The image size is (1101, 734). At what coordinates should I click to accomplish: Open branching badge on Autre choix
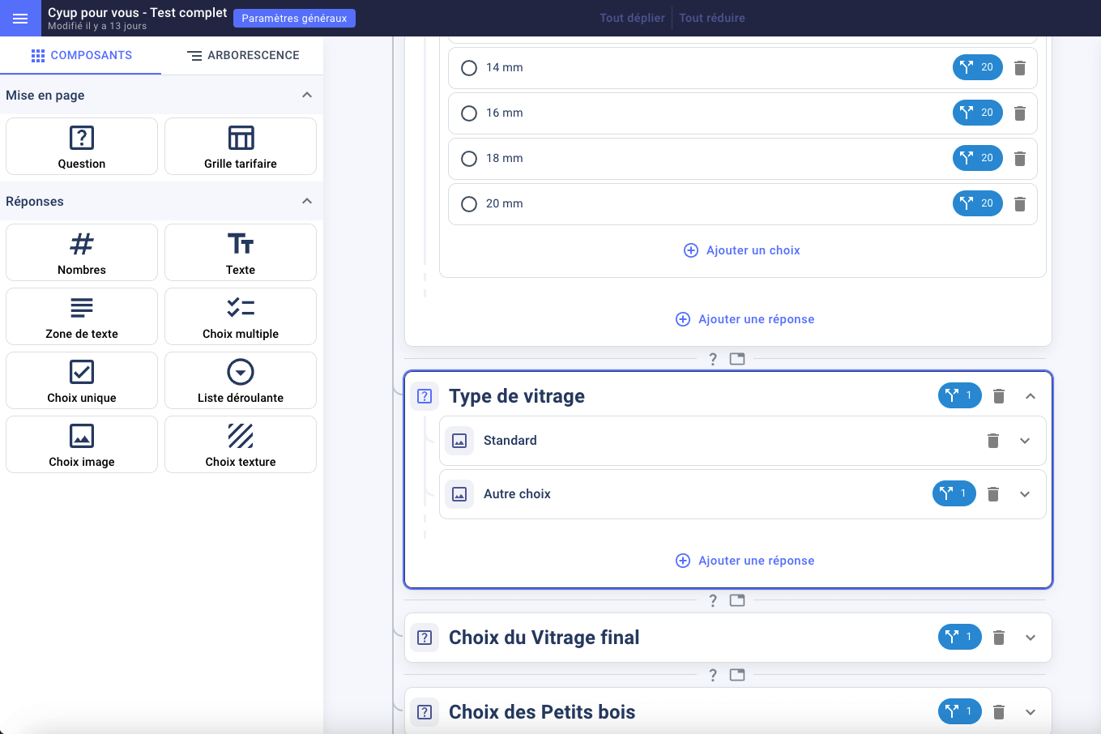click(x=954, y=493)
